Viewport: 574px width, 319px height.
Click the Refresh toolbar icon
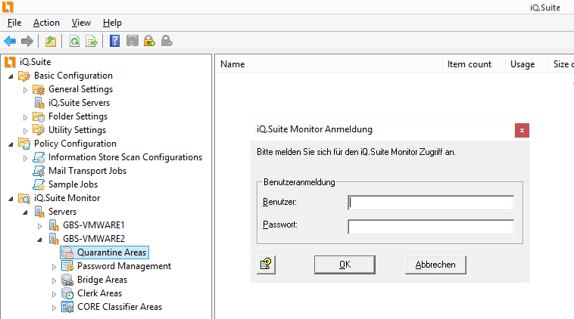click(x=74, y=41)
